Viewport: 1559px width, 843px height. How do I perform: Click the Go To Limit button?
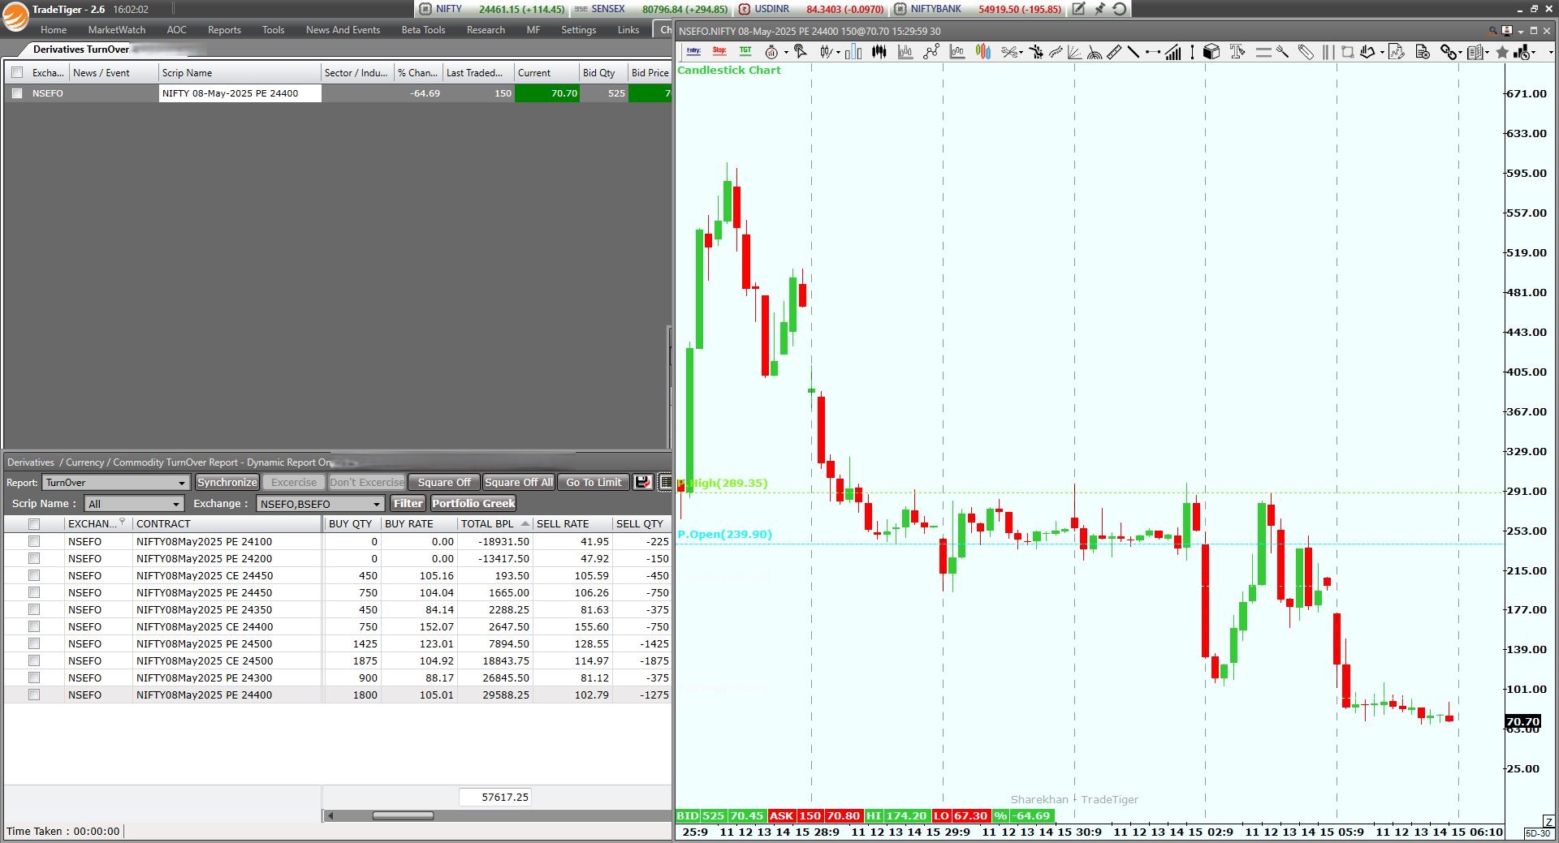[594, 482]
